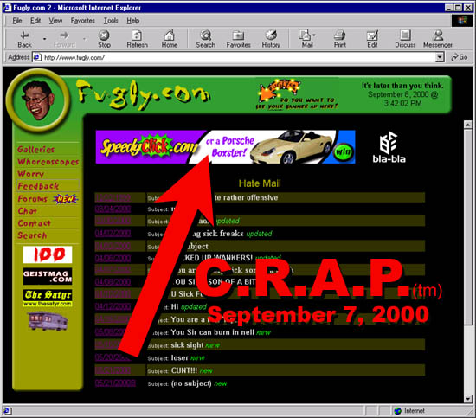Stop page loading with Stop button

click(104, 40)
